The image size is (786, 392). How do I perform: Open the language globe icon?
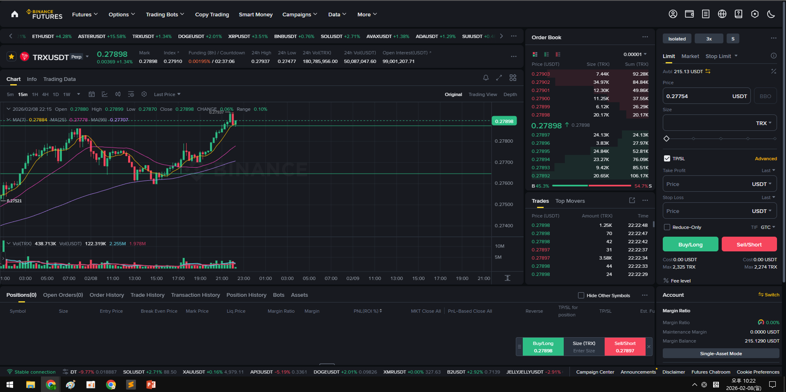[x=722, y=14]
